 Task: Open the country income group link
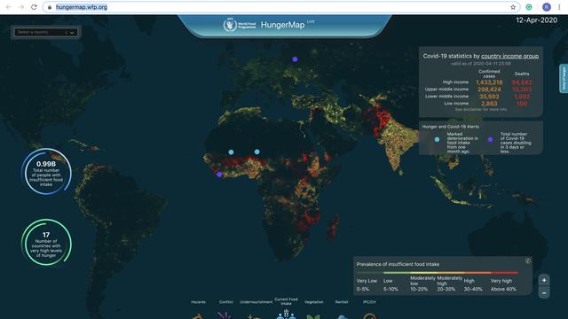(509, 56)
